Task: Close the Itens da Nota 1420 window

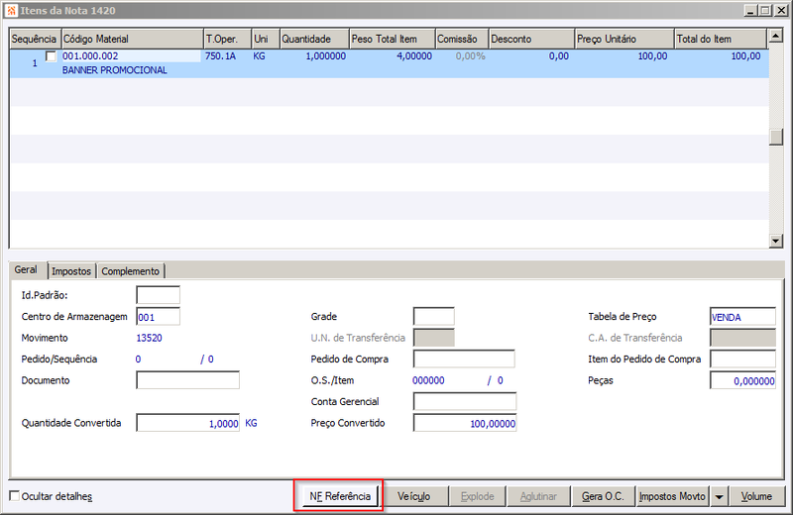Action: click(781, 10)
